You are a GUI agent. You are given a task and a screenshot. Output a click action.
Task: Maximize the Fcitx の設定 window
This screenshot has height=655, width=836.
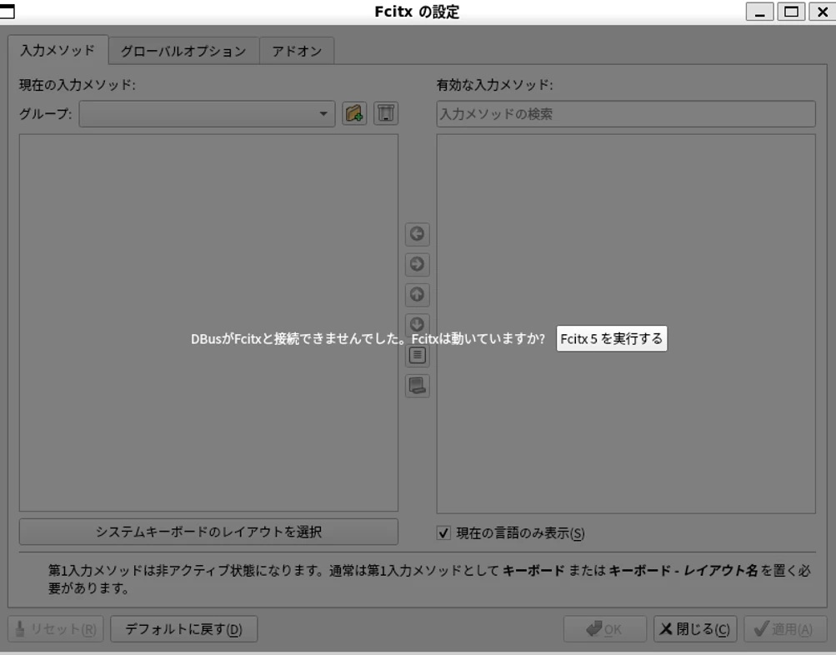pyautogui.click(x=791, y=12)
